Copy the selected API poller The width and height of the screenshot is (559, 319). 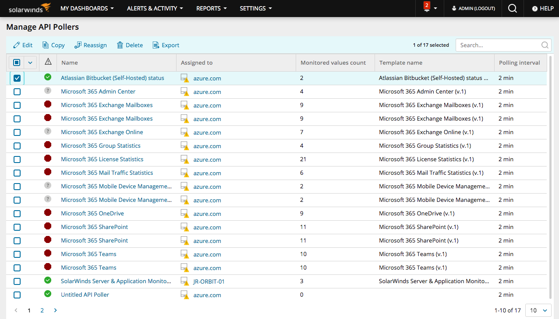pos(53,45)
